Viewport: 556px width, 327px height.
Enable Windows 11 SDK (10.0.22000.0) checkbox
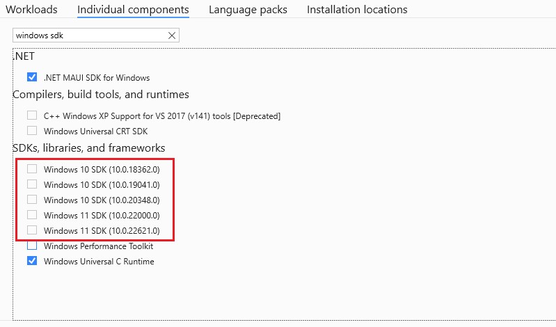pyautogui.click(x=32, y=214)
